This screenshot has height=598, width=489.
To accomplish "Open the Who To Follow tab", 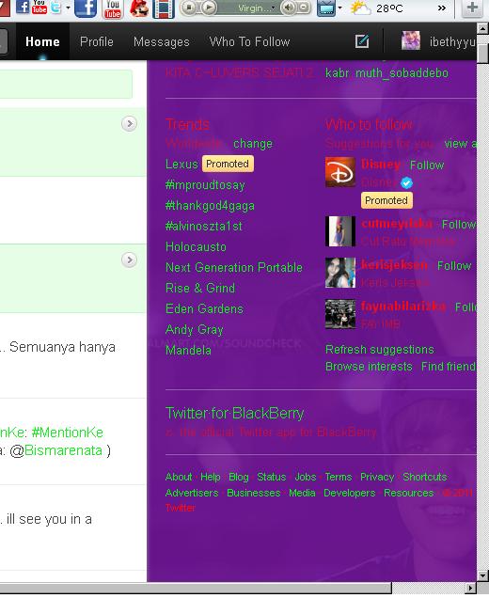I will [249, 41].
